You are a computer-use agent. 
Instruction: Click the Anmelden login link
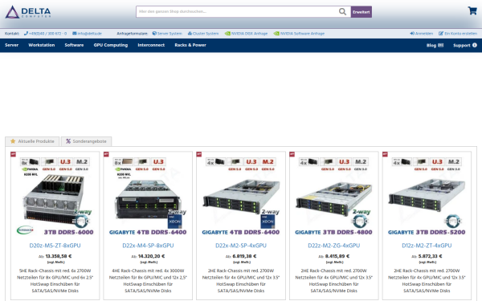pyautogui.click(x=422, y=34)
